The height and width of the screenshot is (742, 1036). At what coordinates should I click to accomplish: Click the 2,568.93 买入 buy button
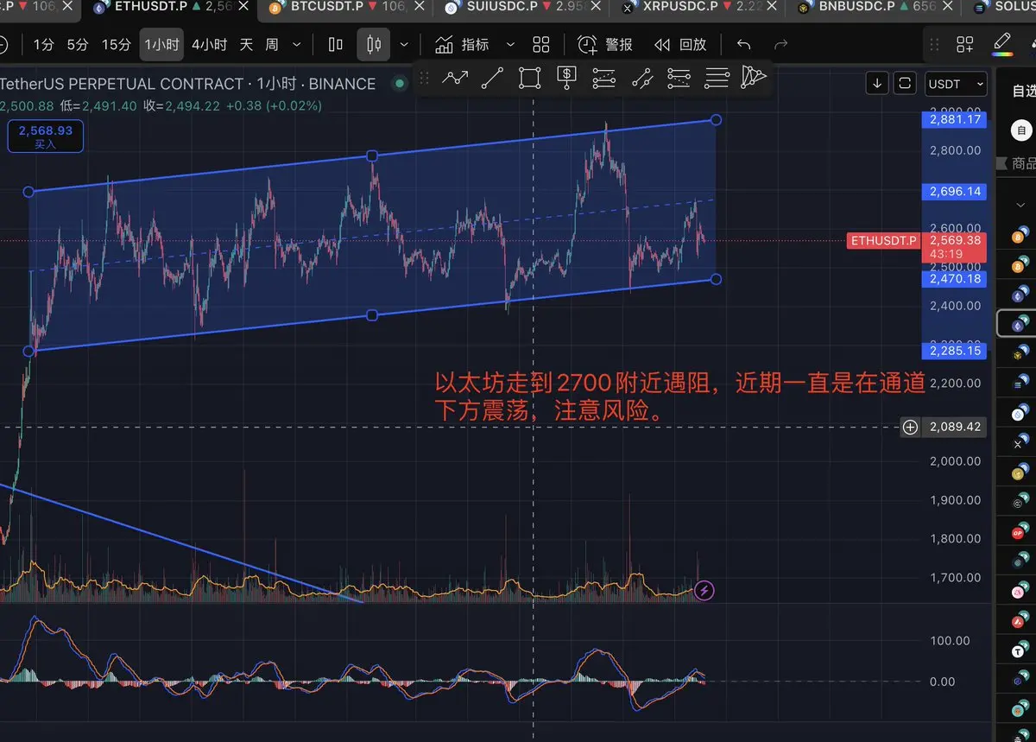tap(46, 136)
